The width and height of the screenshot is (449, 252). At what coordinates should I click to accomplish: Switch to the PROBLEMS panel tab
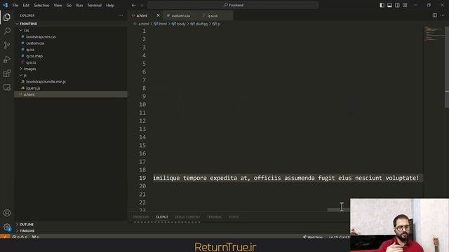(141, 217)
